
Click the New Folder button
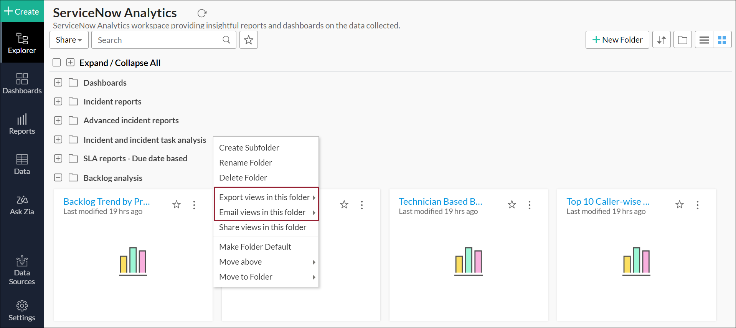click(617, 40)
